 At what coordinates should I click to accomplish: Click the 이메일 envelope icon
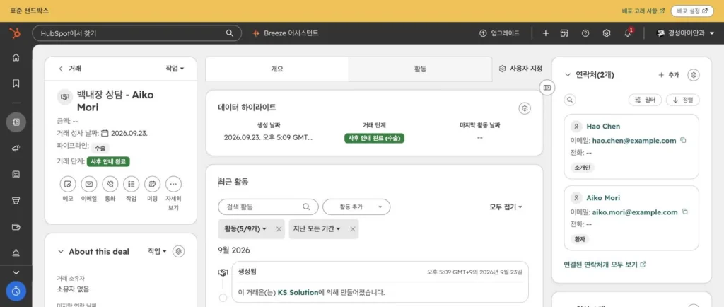click(89, 184)
